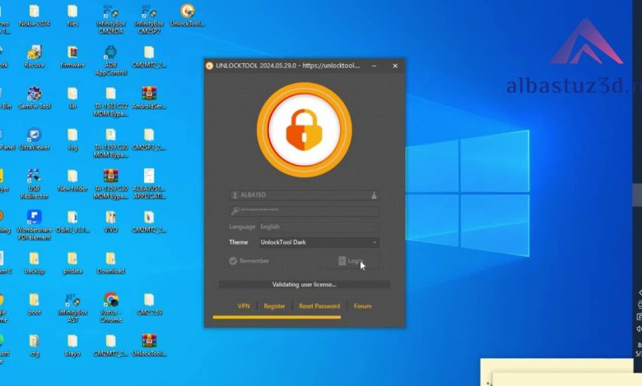642x386 pixels.
Task: Open the New folder desktop icon
Action: click(72, 181)
